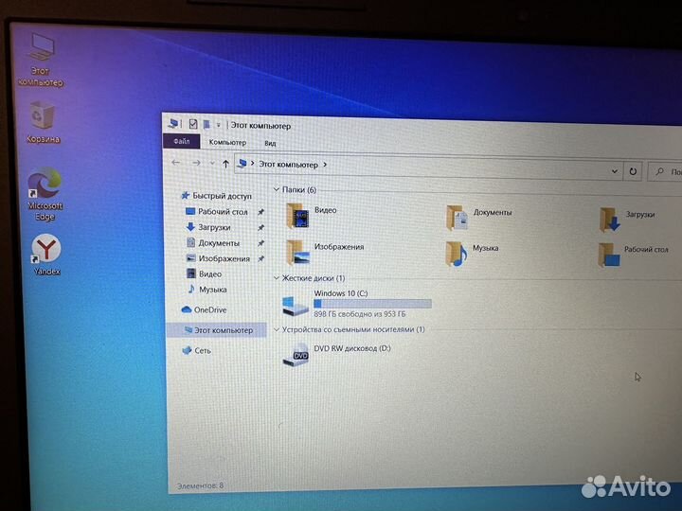
Task: Click the New folder quick access toolbar icon
Action: coord(206,125)
